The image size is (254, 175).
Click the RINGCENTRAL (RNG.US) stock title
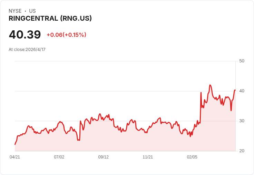[50, 19]
